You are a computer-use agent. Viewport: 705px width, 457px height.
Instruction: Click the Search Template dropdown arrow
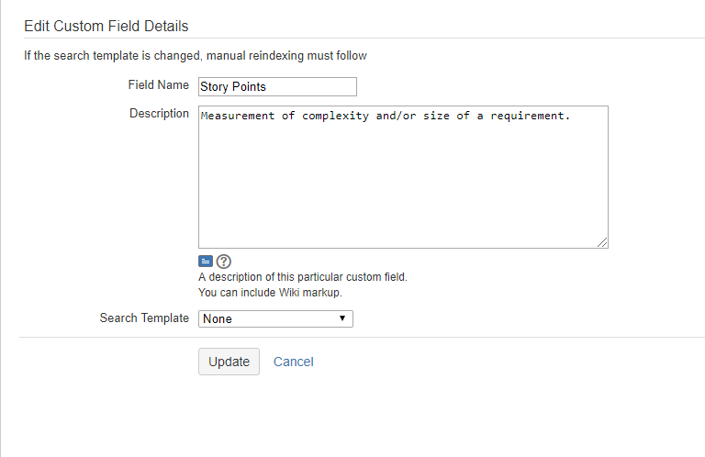click(x=341, y=318)
